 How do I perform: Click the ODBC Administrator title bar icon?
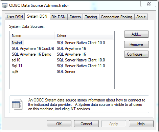pyautogui.click(x=5, y=5)
